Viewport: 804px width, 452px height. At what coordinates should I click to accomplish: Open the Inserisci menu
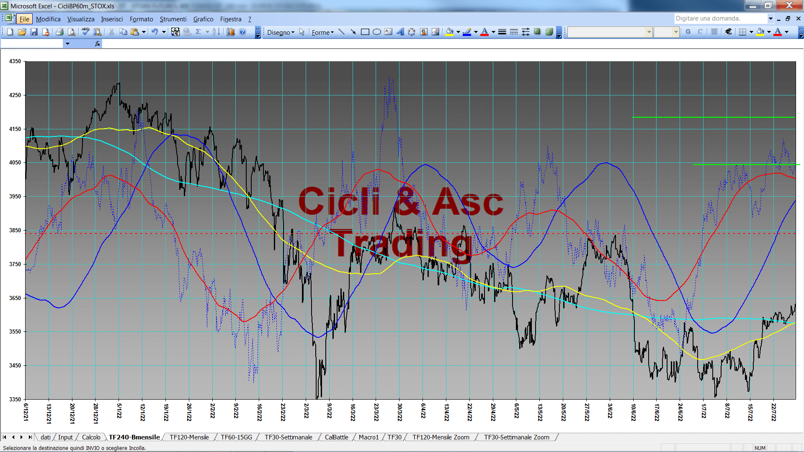coord(112,19)
